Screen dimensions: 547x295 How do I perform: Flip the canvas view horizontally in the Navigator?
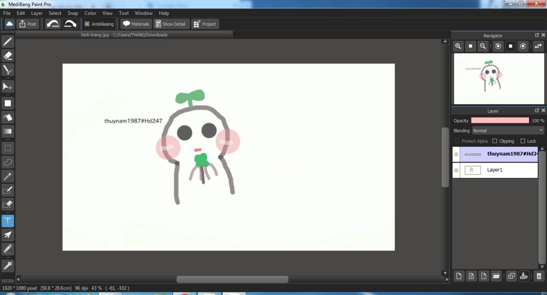[538, 46]
